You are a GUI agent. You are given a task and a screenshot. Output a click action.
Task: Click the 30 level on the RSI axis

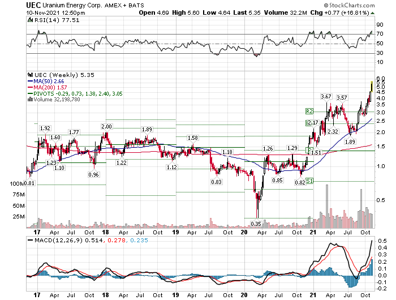(380, 53)
